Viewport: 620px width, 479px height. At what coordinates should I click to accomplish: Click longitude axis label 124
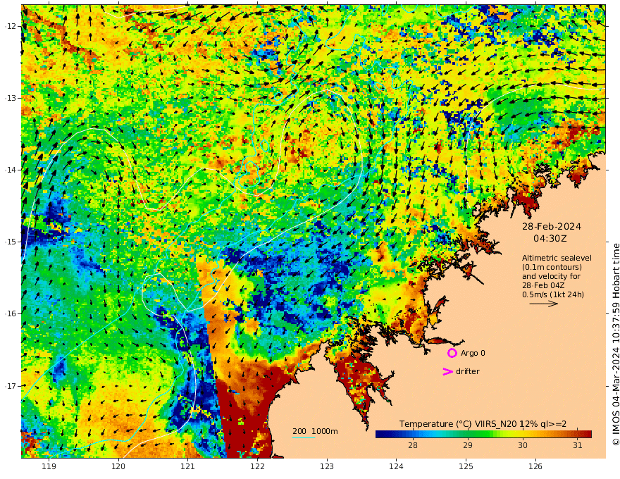pyautogui.click(x=397, y=466)
